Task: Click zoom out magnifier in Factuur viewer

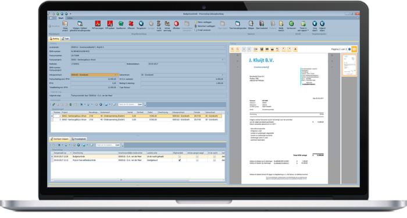Action: tap(237, 49)
